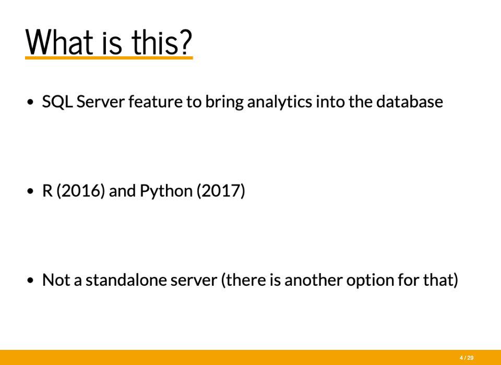Click the orange footer bar
This screenshot has height=365, width=501.
[x=250, y=357]
